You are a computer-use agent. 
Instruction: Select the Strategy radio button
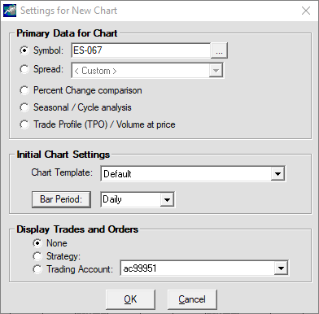tap(37, 256)
